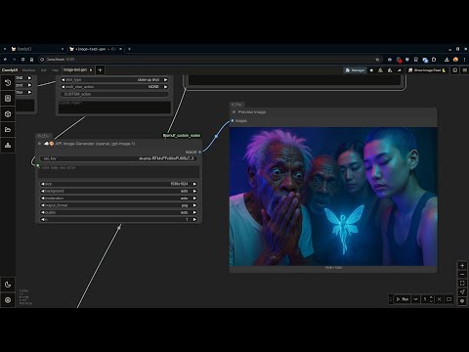
Task: Open the workflows folder sidebar icon
Action: point(8,130)
